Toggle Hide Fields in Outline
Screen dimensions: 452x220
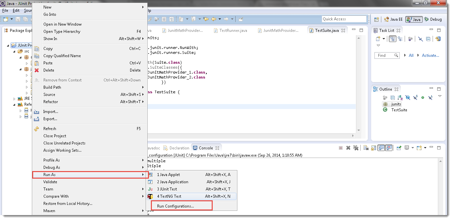[408, 98]
